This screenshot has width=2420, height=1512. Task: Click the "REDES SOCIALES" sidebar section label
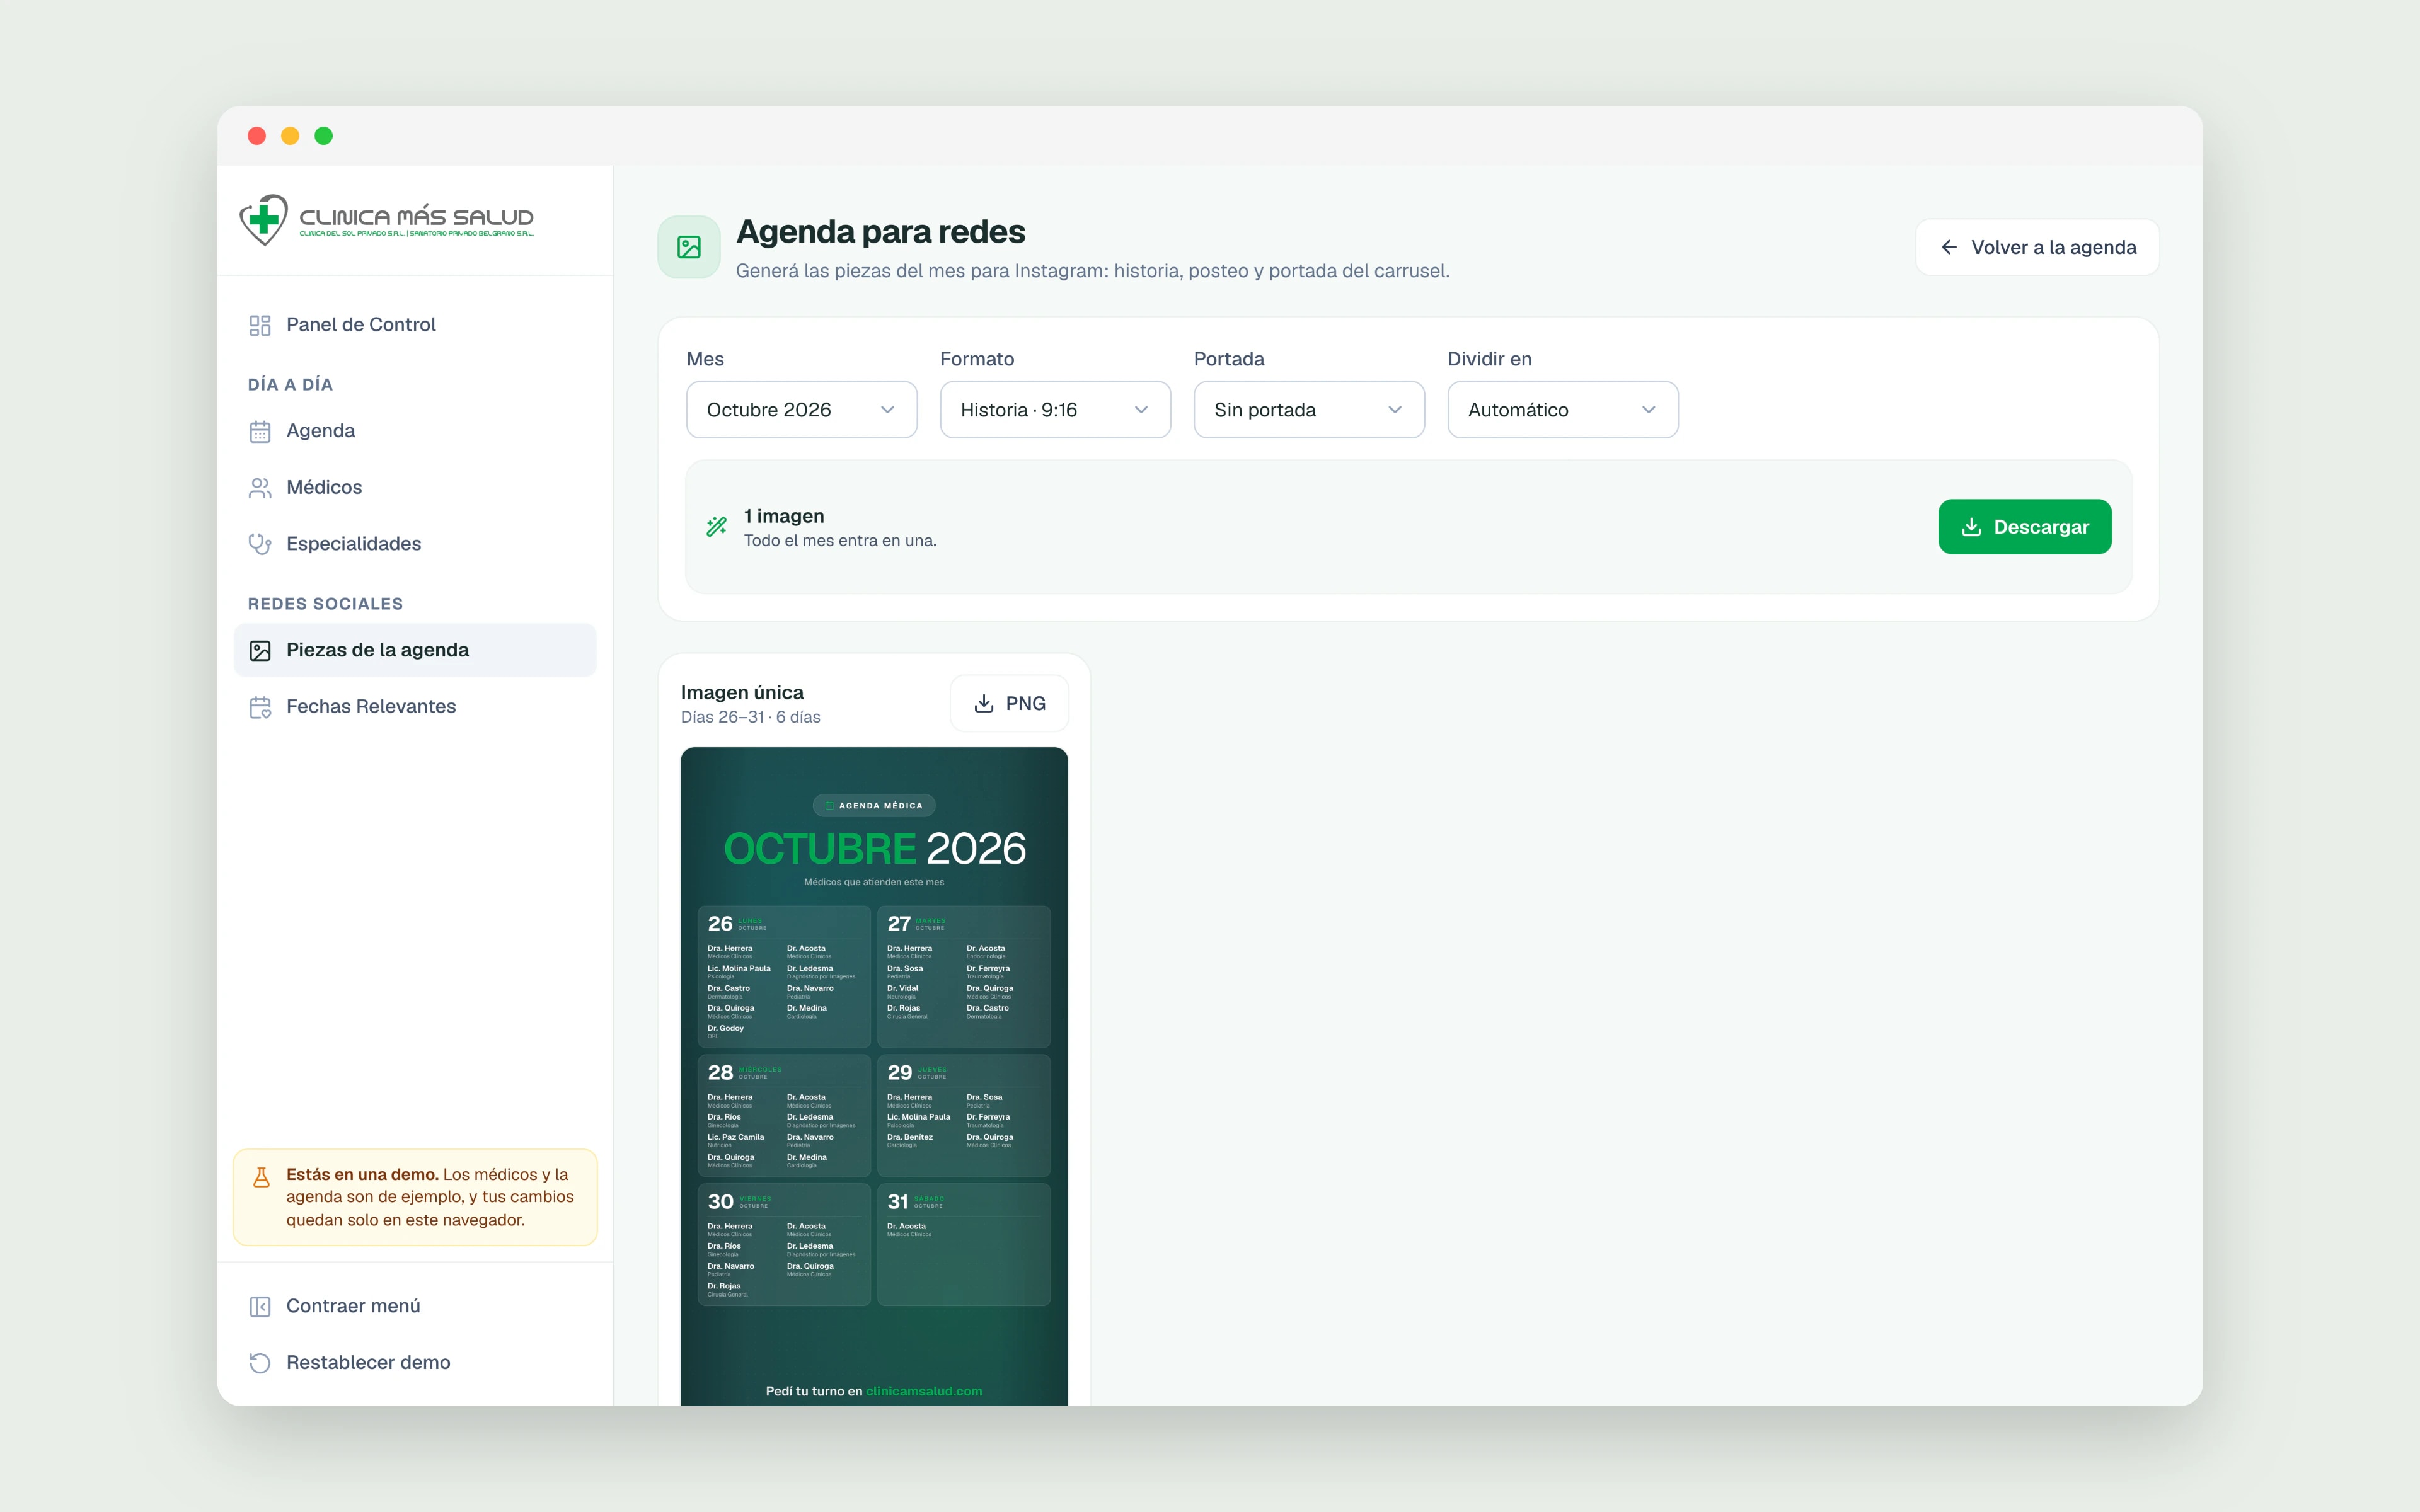tap(326, 604)
